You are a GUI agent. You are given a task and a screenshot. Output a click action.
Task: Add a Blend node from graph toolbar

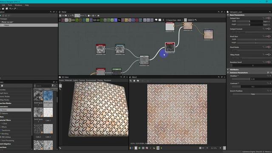click(x=66, y=20)
